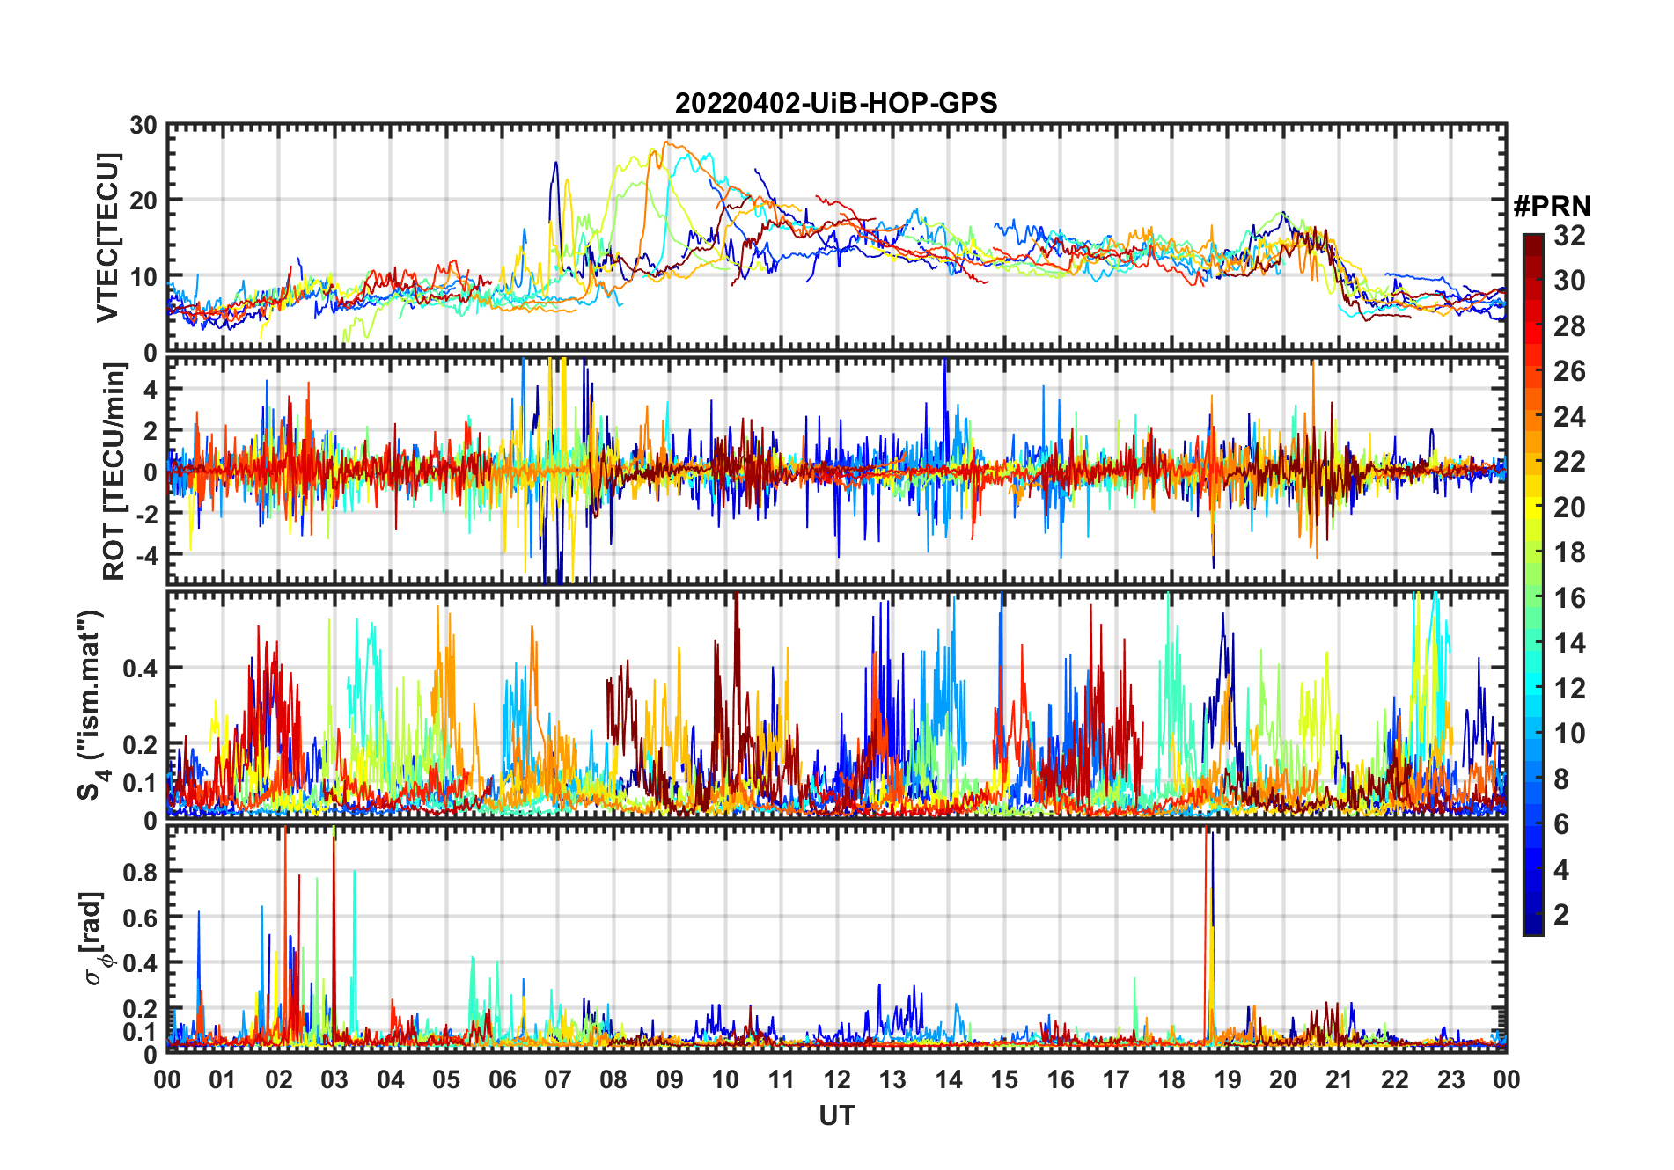Click the 30 tick label on the VTEC axis
The image size is (1674, 1170).
[143, 126]
